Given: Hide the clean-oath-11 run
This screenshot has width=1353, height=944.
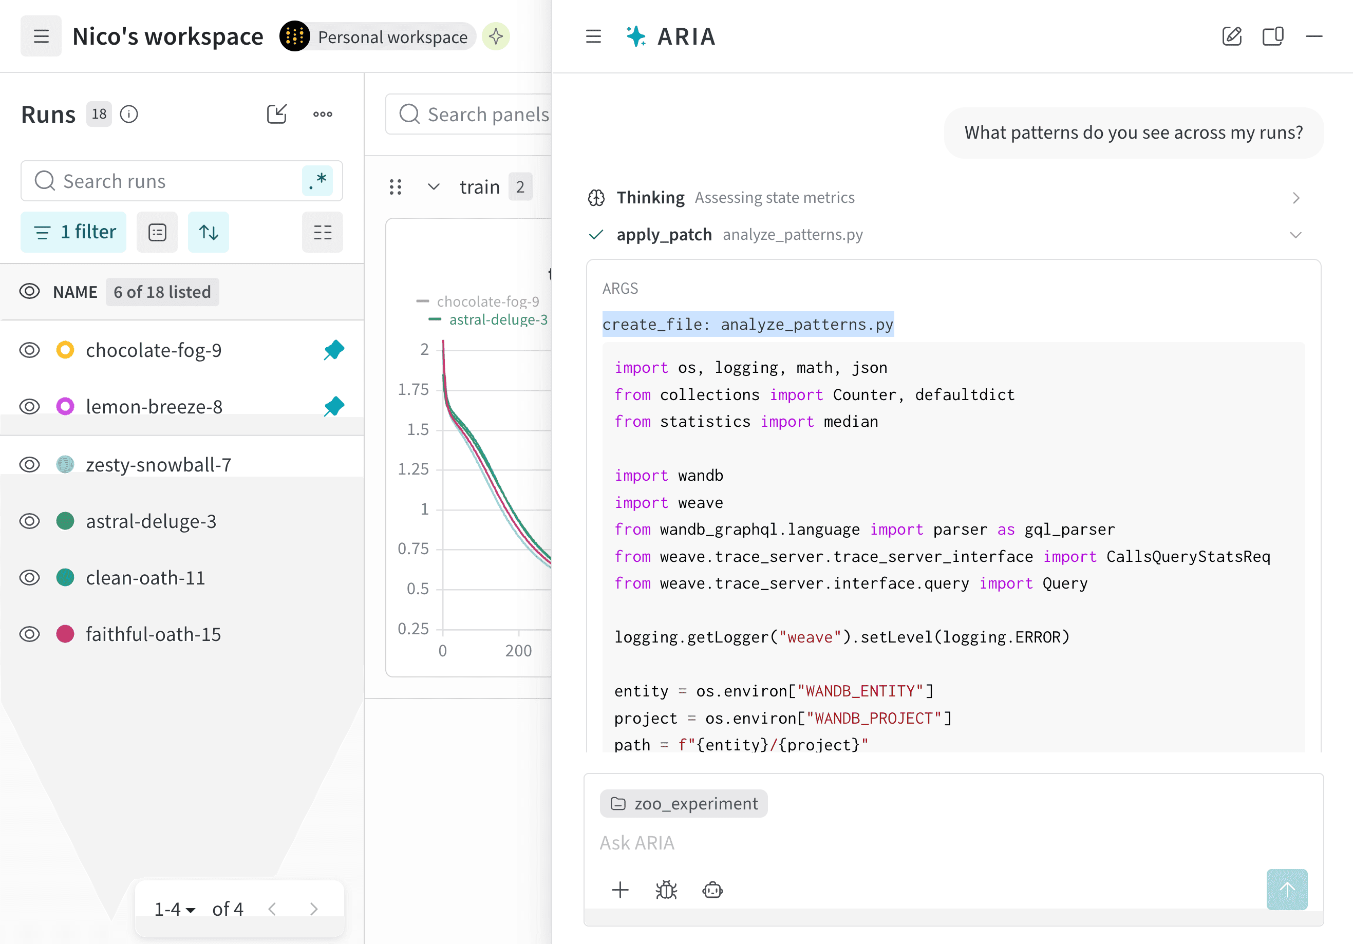Looking at the screenshot, I should tap(29, 577).
